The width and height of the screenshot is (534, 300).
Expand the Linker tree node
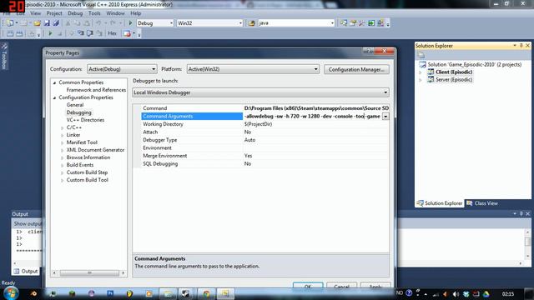(x=62, y=135)
